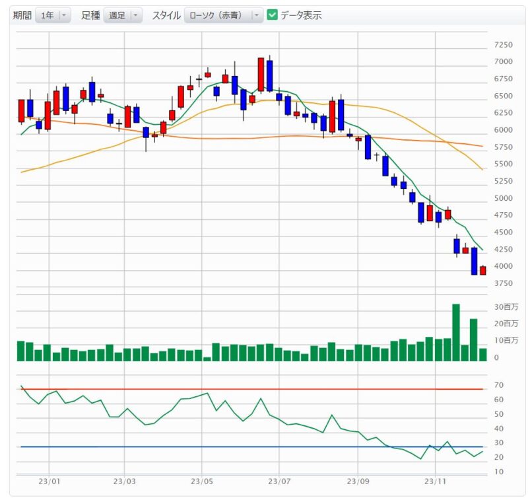Click price axis label 6500
The image size is (528, 498).
coord(503,96)
